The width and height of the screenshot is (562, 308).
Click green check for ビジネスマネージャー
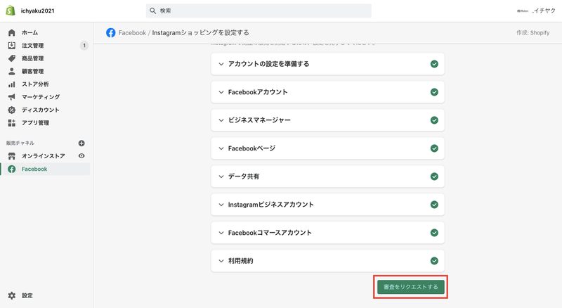tap(434, 120)
